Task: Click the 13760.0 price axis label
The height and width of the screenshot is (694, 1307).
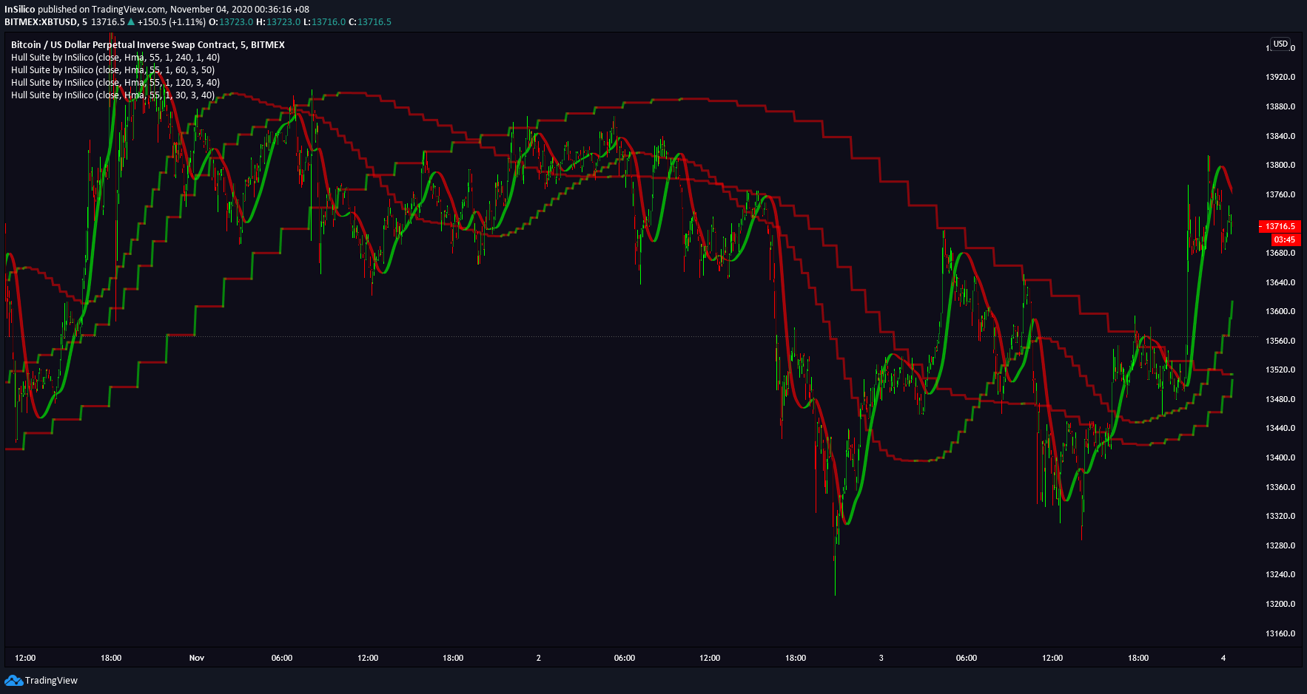Action: (x=1280, y=194)
